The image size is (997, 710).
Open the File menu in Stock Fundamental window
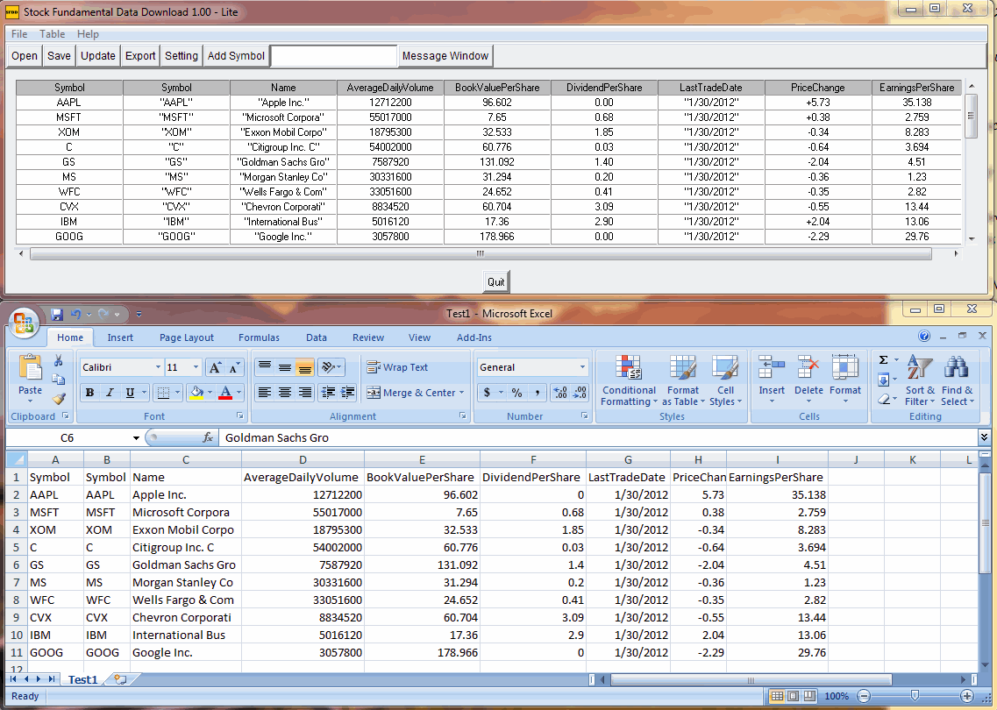click(x=19, y=34)
